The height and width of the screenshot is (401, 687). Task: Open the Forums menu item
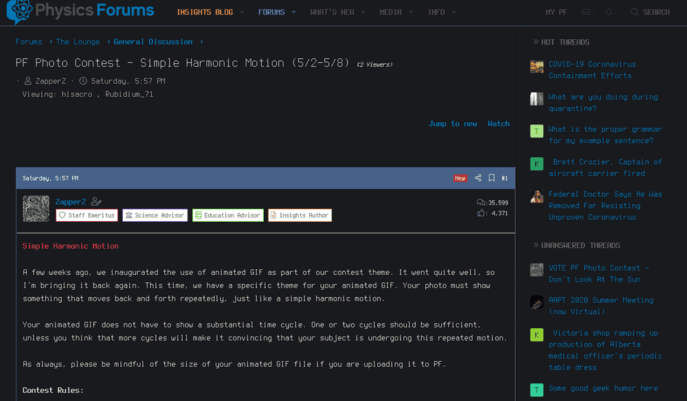pos(271,12)
